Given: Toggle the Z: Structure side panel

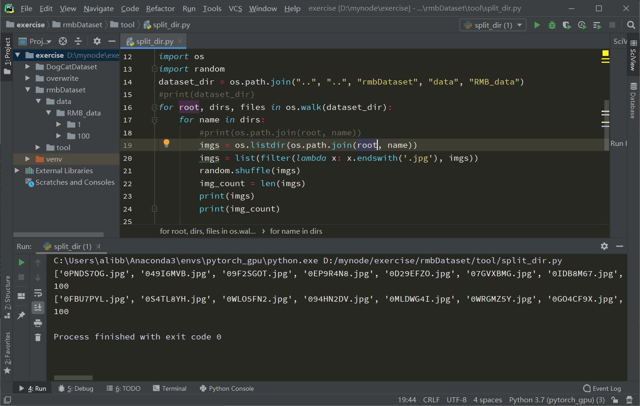Looking at the screenshot, I should [7, 297].
